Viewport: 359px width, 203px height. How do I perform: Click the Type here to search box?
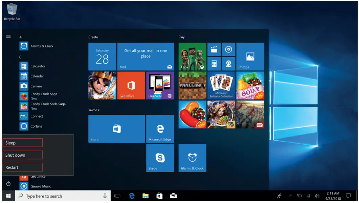click(x=58, y=196)
